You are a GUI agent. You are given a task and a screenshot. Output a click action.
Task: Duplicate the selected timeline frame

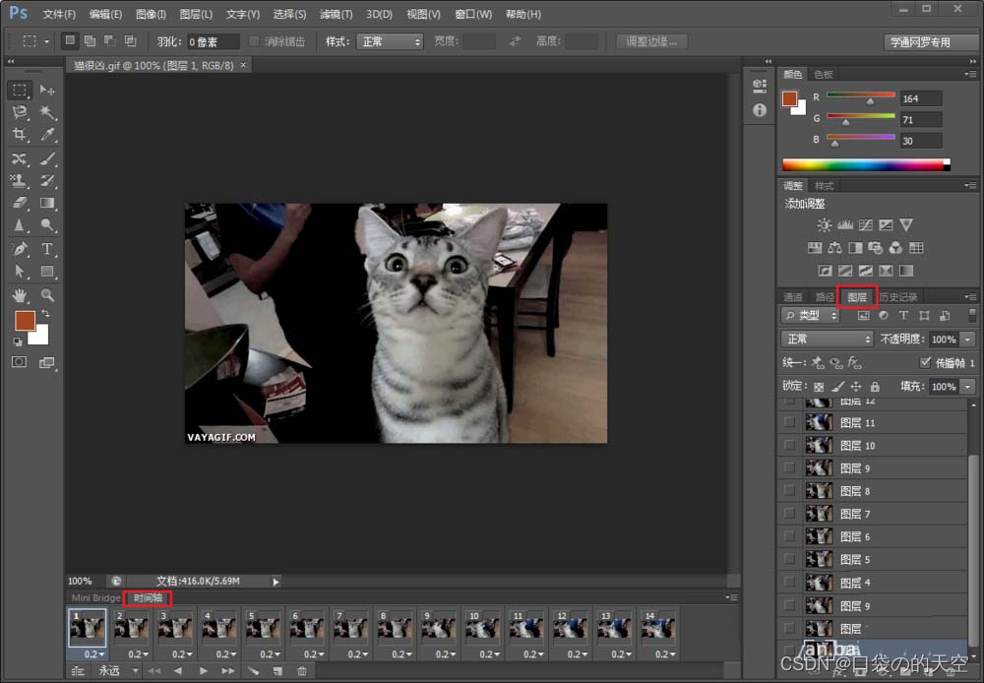click(277, 671)
